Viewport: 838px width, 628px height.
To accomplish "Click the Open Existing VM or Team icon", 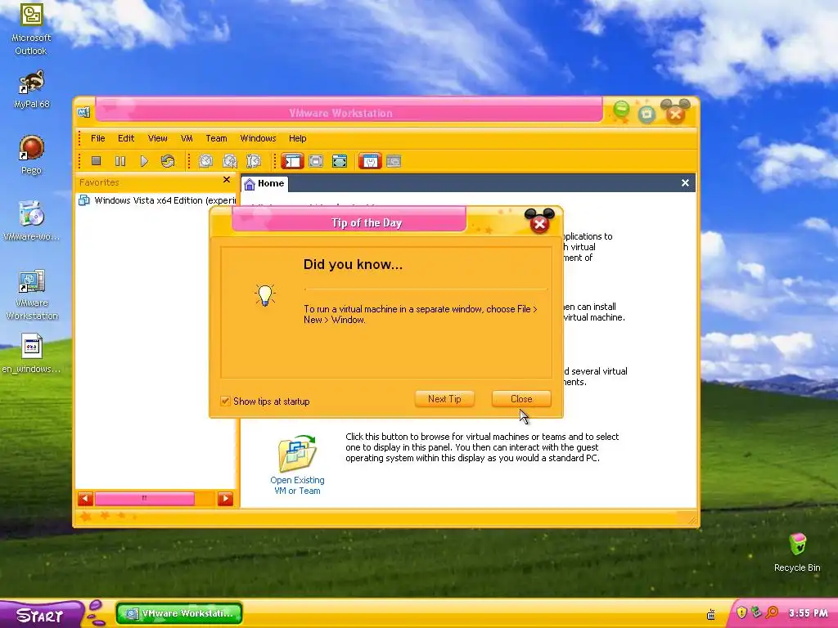I will (298, 453).
